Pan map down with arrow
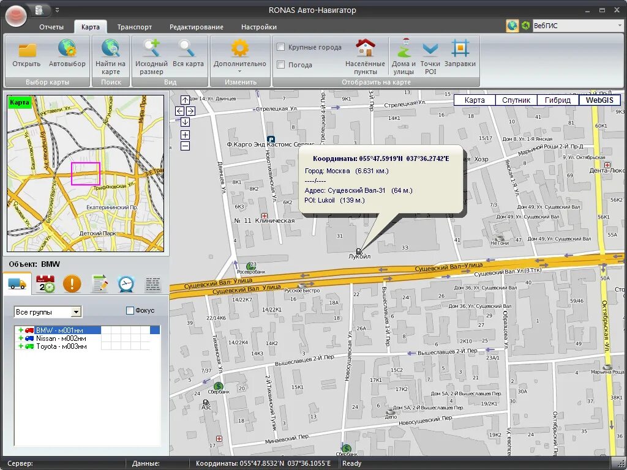627x470 pixels. pos(185,122)
